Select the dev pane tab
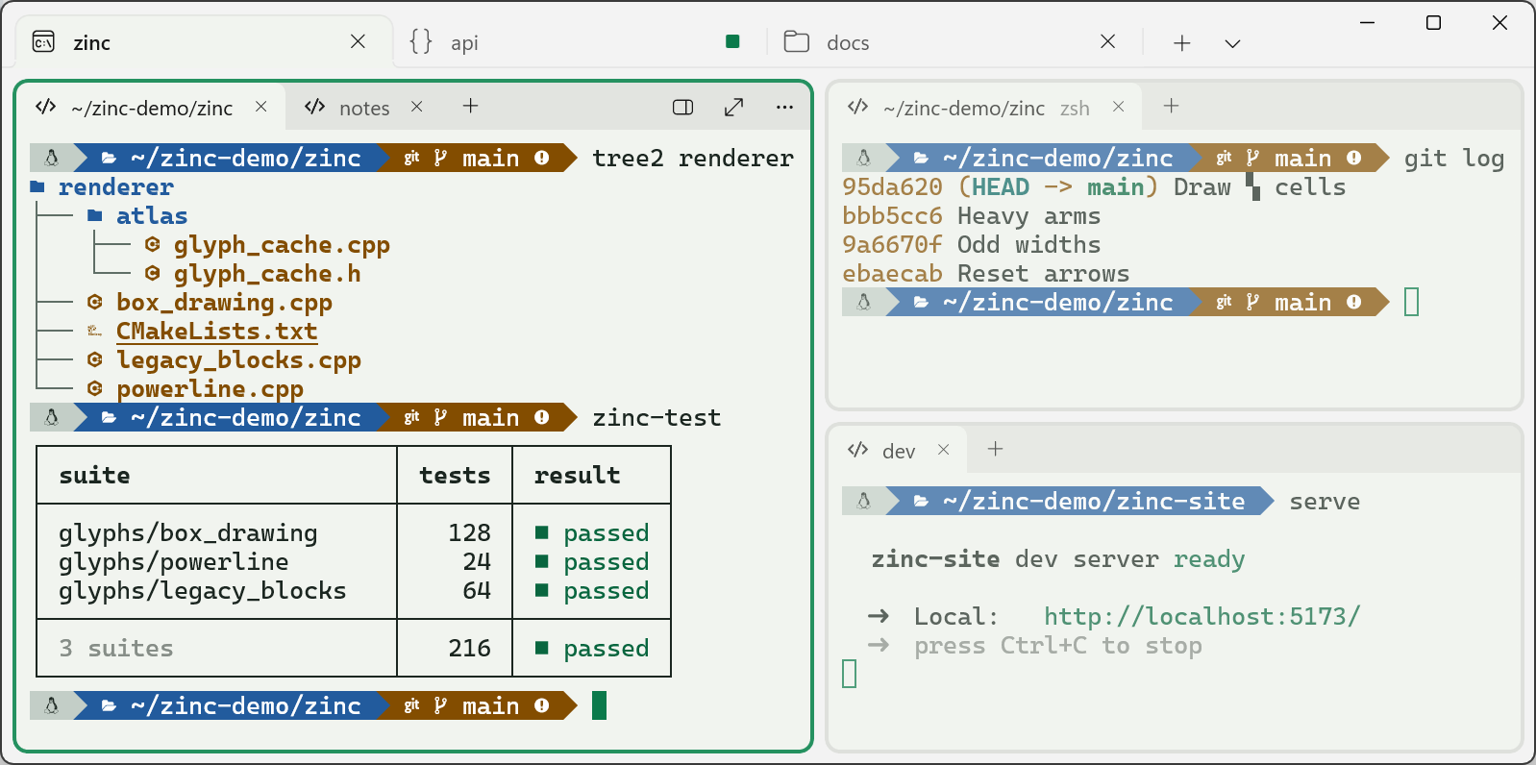The image size is (1536, 765). pos(899,451)
